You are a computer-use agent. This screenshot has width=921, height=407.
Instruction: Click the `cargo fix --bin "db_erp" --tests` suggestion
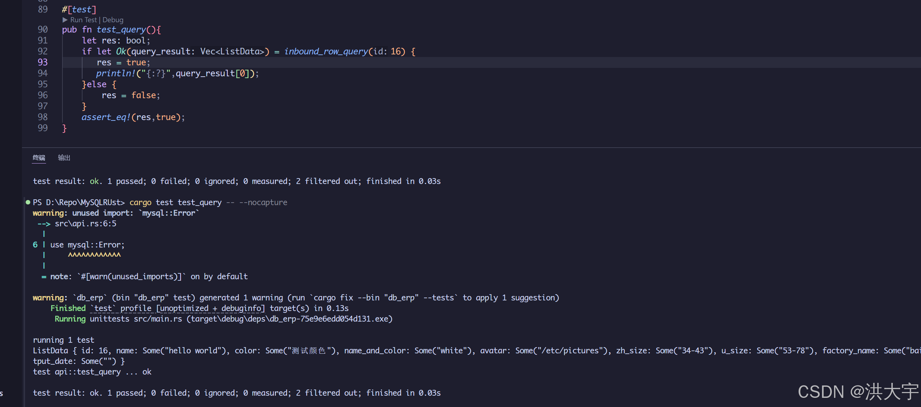384,298
